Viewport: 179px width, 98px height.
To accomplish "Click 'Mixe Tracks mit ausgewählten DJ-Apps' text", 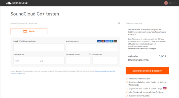I will (x=146, y=92).
